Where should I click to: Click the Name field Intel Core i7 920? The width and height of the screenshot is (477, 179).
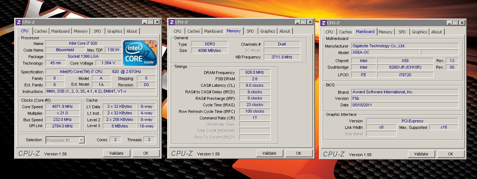83,43
